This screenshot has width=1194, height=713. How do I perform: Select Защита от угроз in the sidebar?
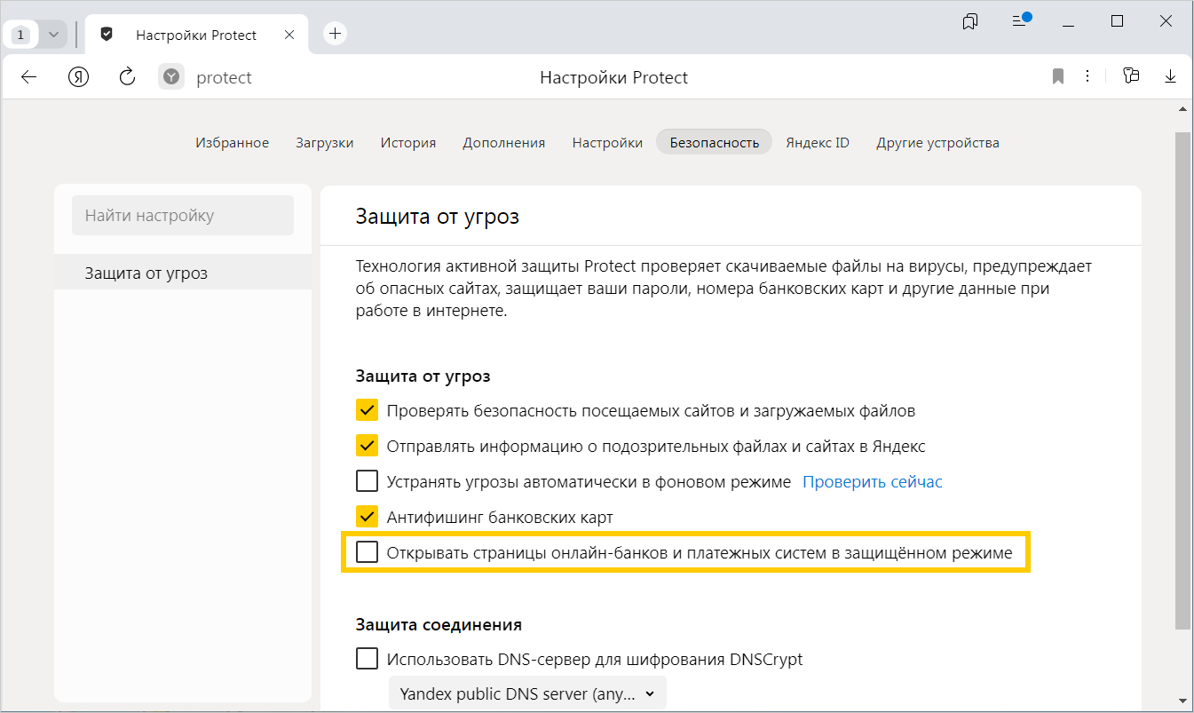[146, 273]
